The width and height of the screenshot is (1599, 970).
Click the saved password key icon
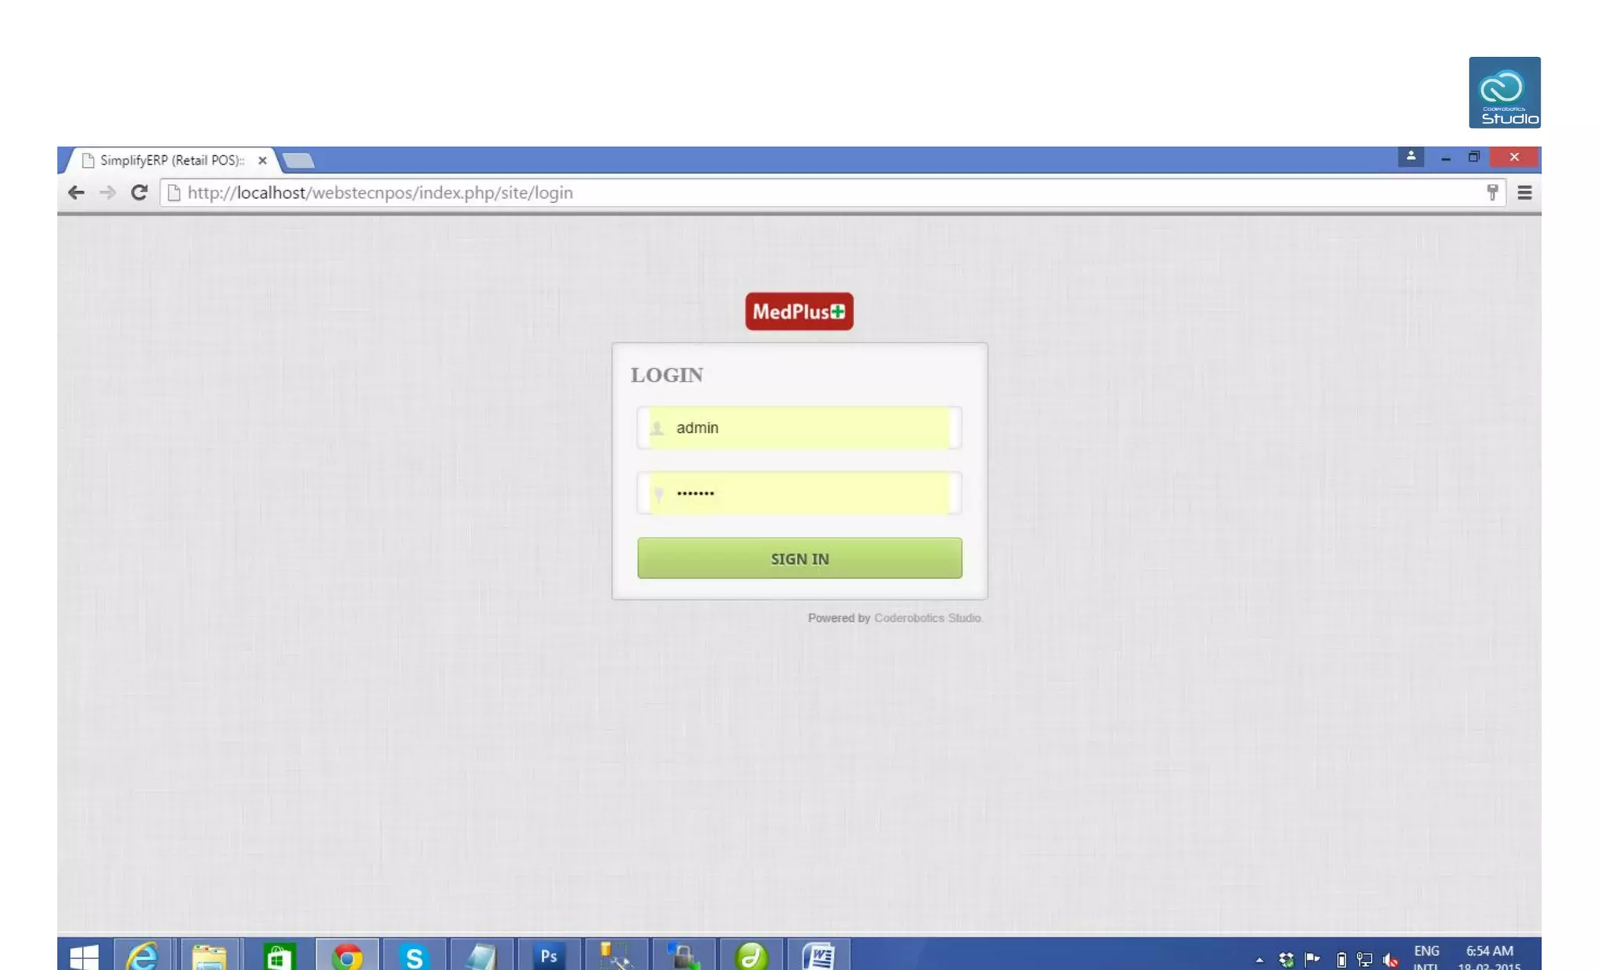point(1492,193)
